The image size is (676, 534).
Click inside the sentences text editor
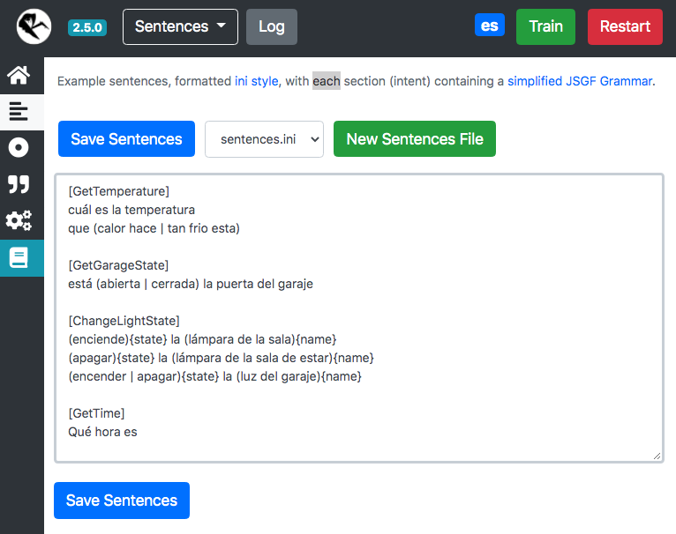pyautogui.click(x=359, y=318)
